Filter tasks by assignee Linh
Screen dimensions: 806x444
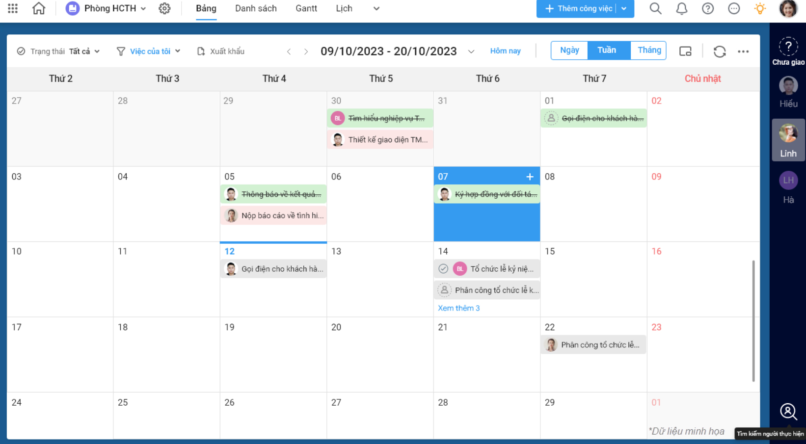click(x=788, y=140)
